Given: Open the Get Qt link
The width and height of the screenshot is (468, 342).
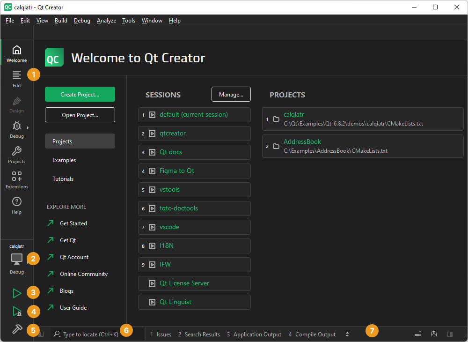Looking at the screenshot, I should tap(68, 240).
